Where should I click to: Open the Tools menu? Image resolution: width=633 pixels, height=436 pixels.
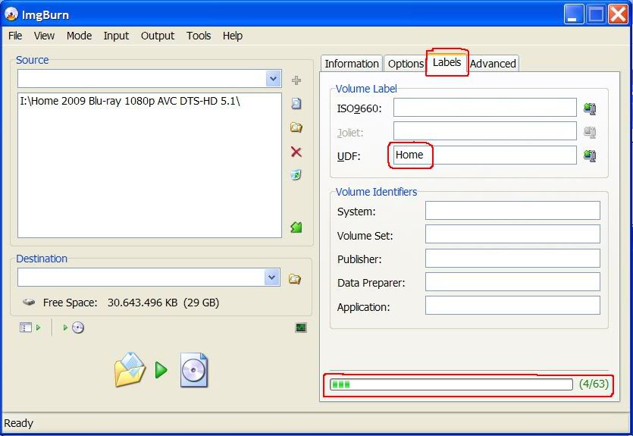(199, 36)
